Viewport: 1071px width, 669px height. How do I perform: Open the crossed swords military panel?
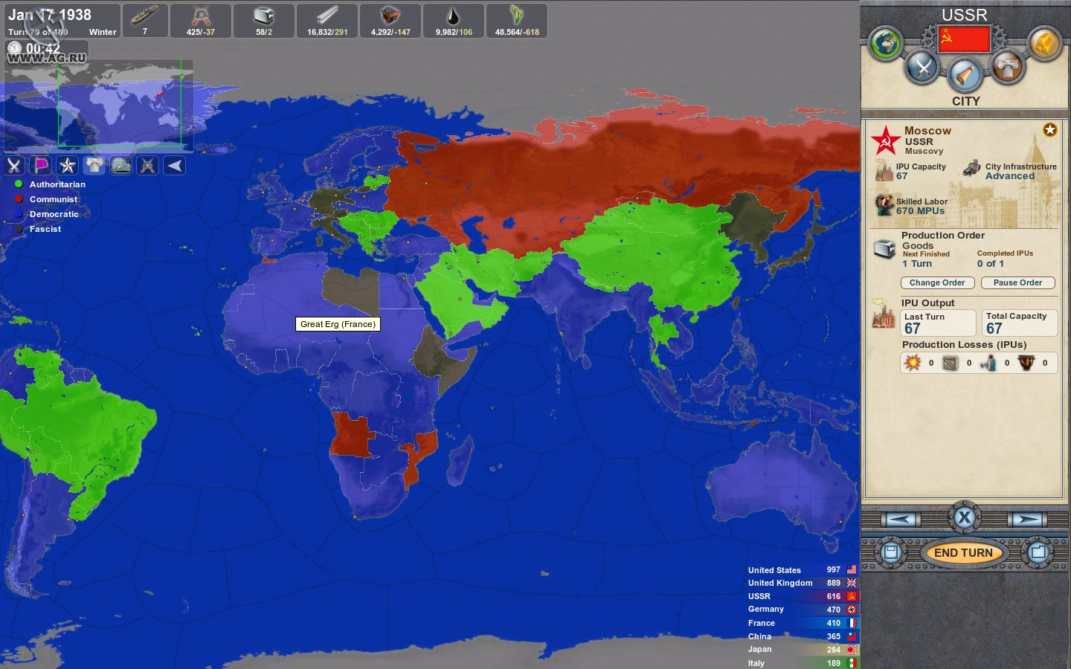pos(923,68)
